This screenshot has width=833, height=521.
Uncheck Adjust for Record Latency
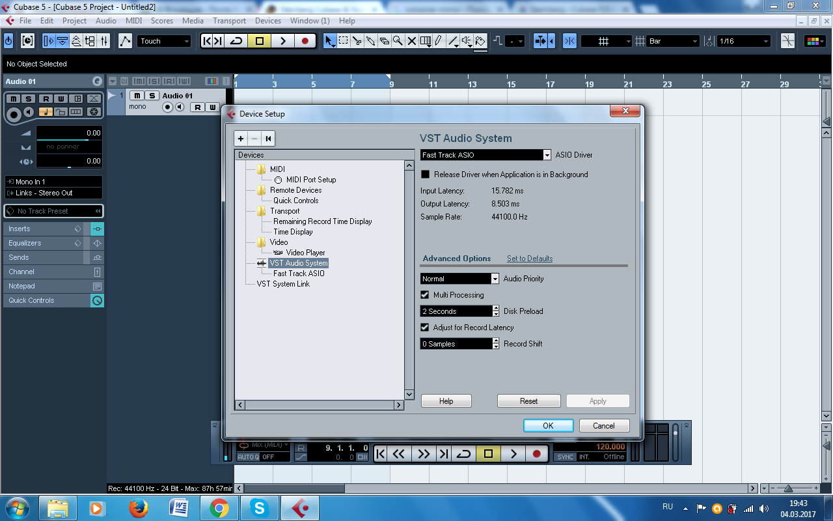(425, 328)
